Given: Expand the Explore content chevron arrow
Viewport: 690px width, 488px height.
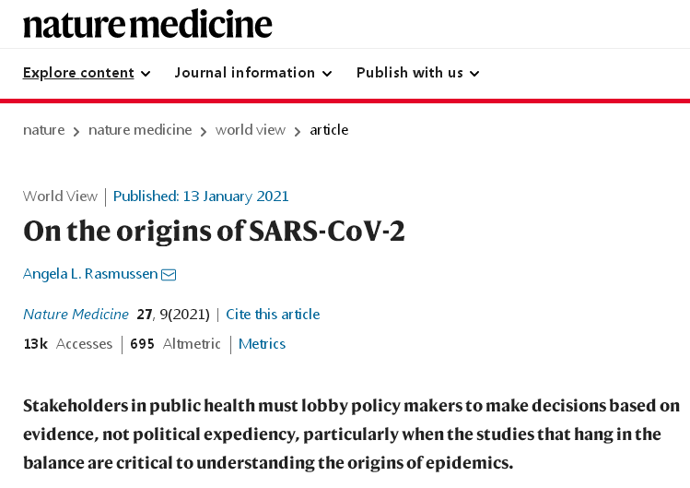Looking at the screenshot, I should pyautogui.click(x=146, y=74).
